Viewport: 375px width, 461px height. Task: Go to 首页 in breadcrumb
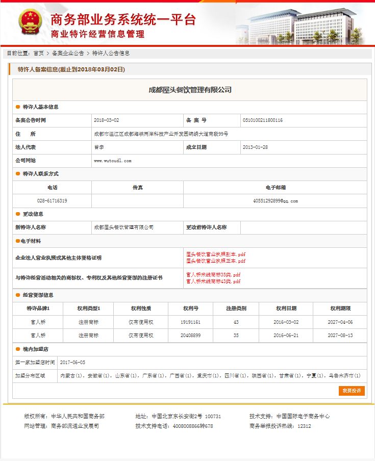coord(39,53)
